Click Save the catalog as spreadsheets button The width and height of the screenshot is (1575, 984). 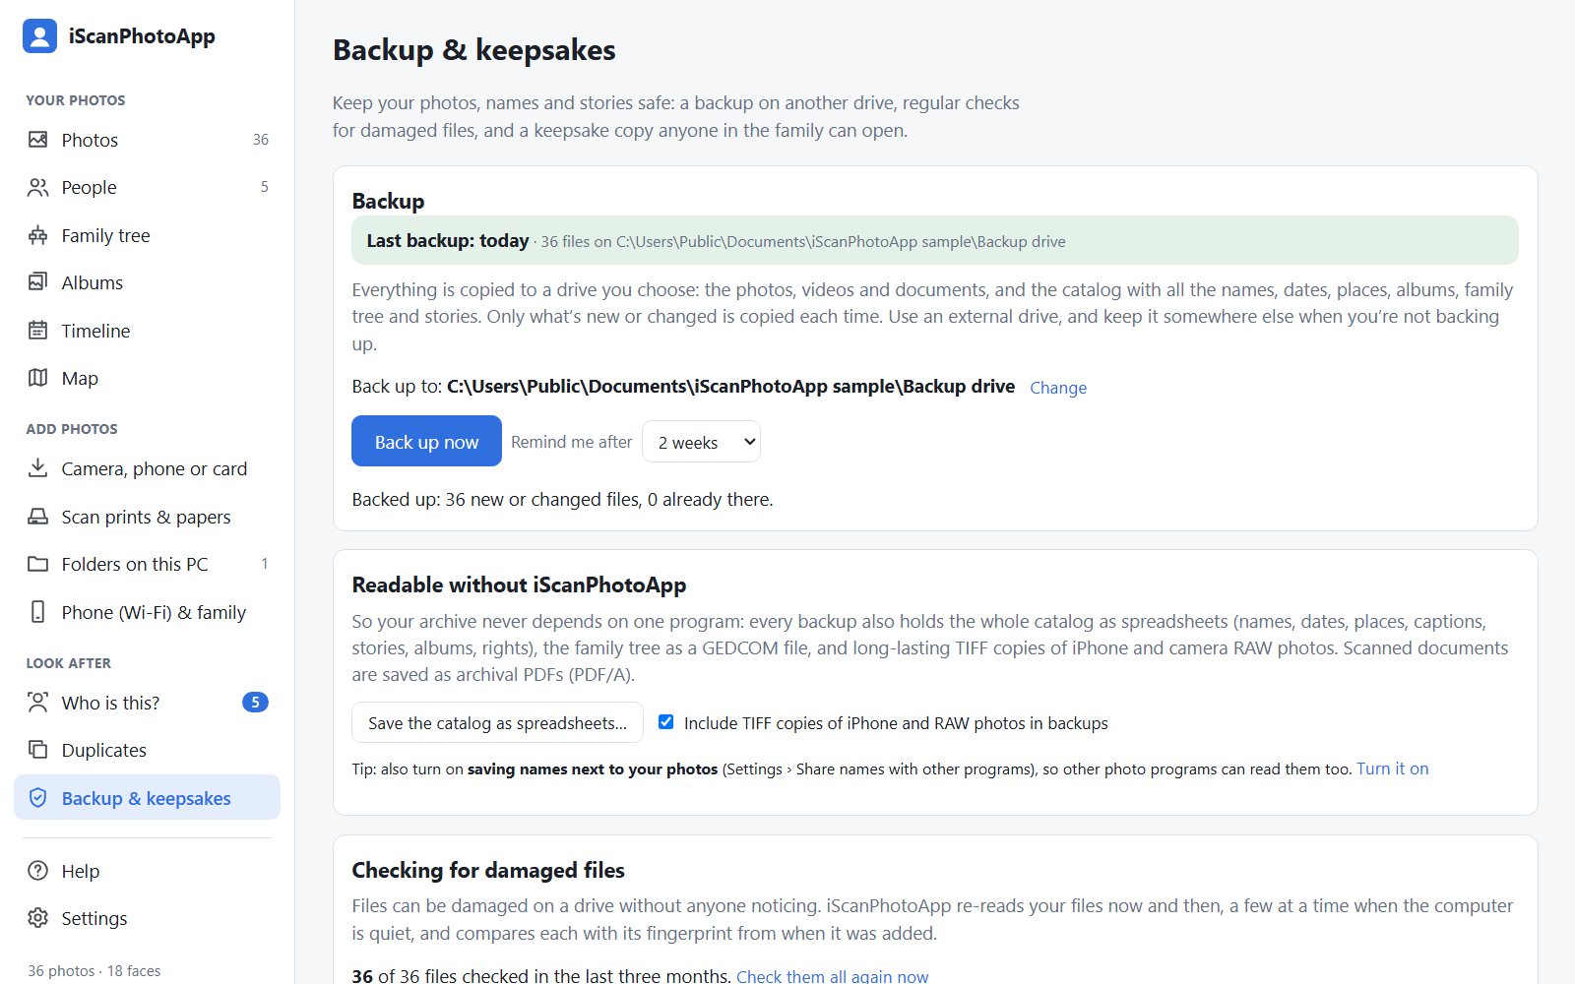click(497, 722)
